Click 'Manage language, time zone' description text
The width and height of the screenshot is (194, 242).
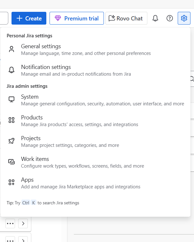click(x=86, y=53)
